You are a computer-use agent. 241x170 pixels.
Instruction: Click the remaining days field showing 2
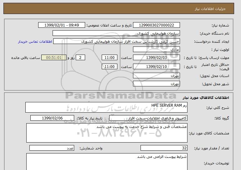click(x=80, y=58)
